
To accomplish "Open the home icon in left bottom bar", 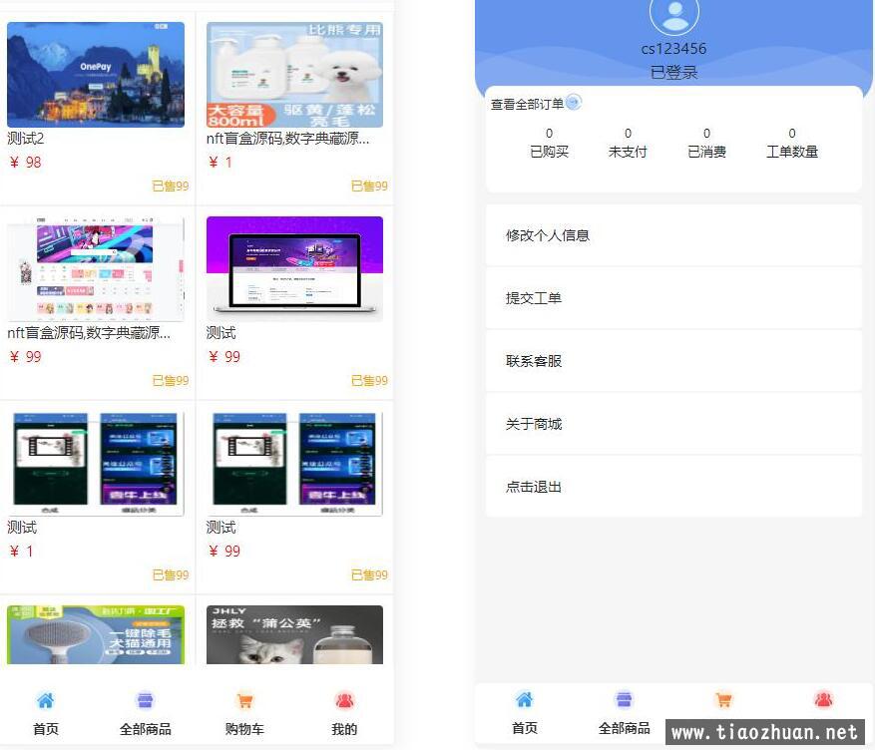I will pyautogui.click(x=45, y=700).
